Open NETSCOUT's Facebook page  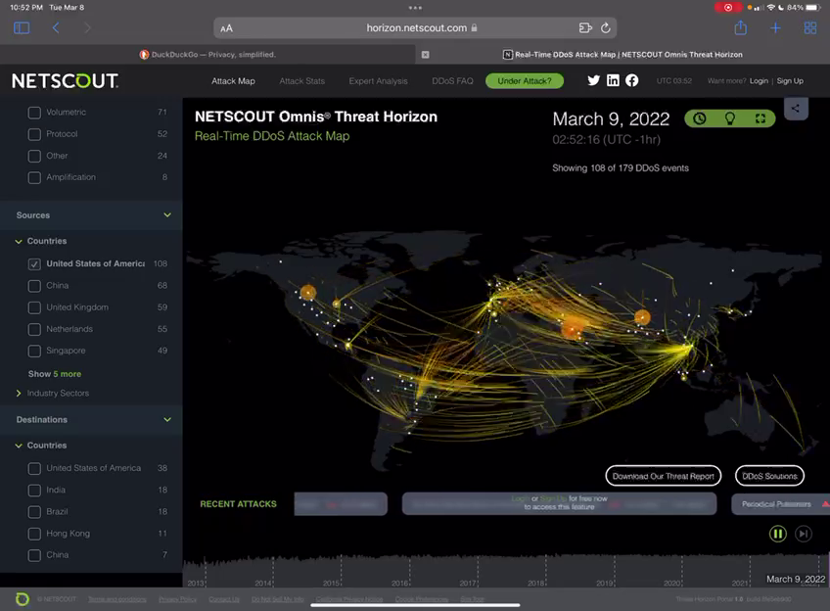click(x=632, y=80)
